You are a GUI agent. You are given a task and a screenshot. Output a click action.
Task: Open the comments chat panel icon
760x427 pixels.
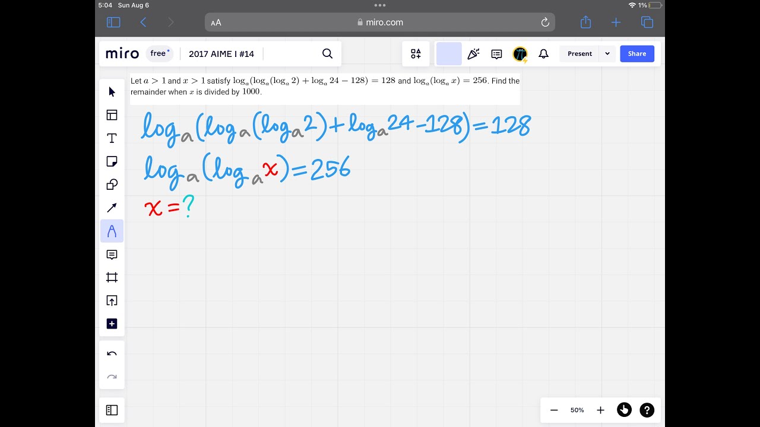(x=497, y=54)
